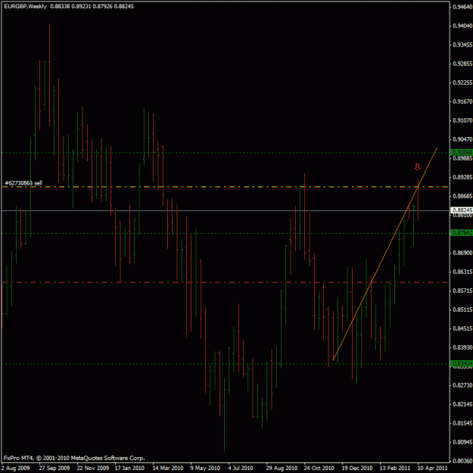Click the green 0.87542 price level tag
The image size is (473, 473).
pyautogui.click(x=462, y=233)
